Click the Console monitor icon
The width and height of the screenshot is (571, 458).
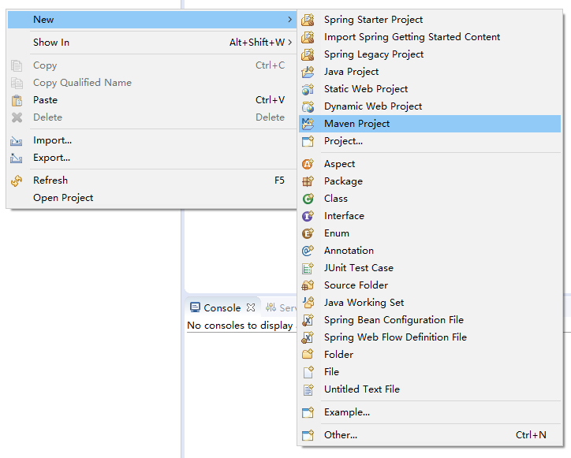[195, 308]
